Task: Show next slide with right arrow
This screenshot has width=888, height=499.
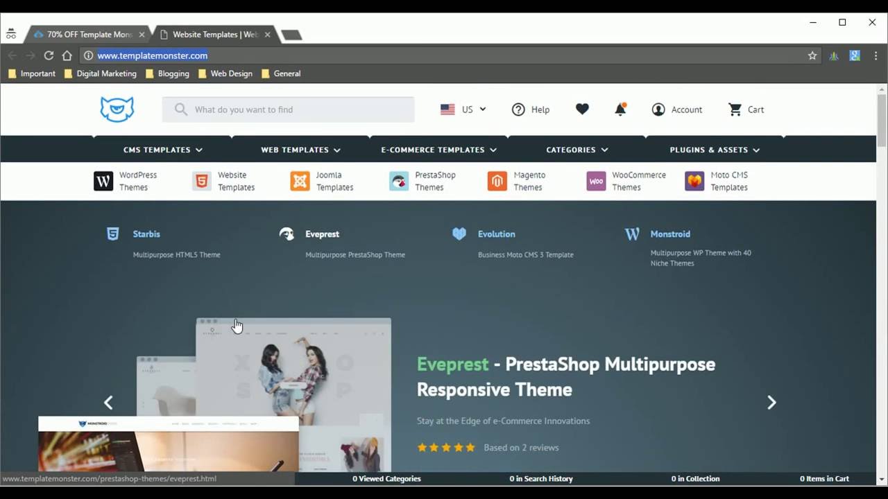Action: click(771, 403)
